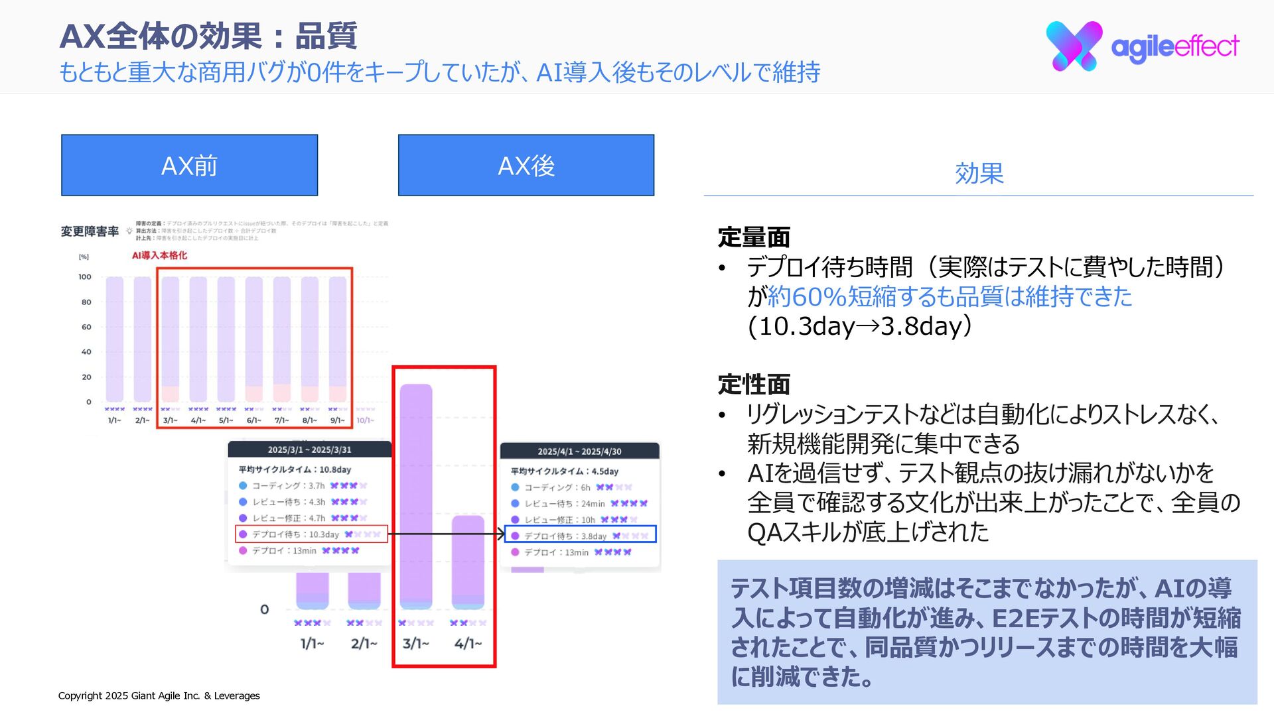1274x716 pixels.
Task: Select the AX後 blue header box
Action: click(526, 165)
